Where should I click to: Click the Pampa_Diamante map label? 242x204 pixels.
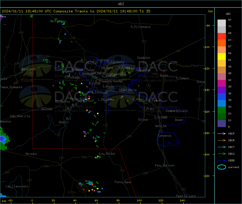tap(11, 87)
